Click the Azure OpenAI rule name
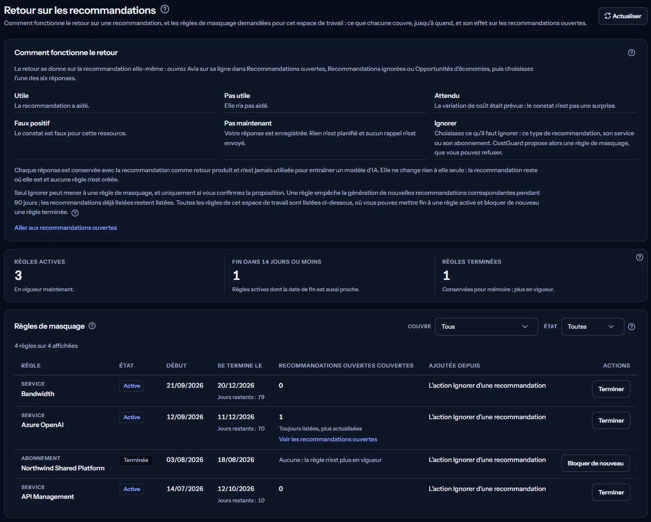 tap(42, 425)
